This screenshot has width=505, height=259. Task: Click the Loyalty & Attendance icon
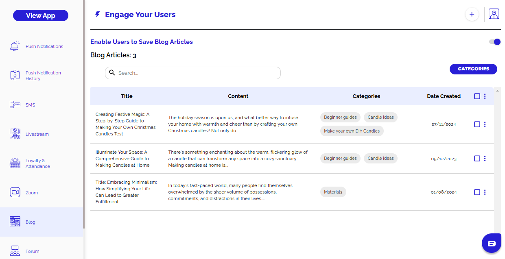tap(15, 163)
